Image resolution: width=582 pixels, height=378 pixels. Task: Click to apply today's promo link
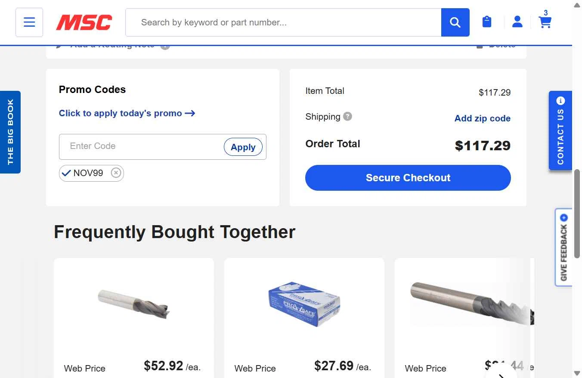[x=127, y=113]
